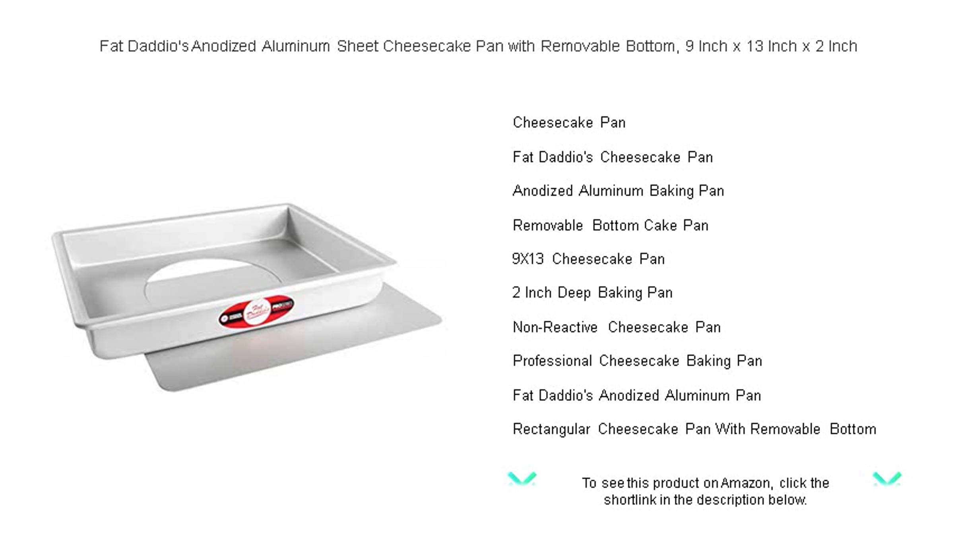Viewport: 954px width, 537px height.
Task: Select 'Non-Reactive Cheesecake Pan' keyword
Action: pos(617,327)
